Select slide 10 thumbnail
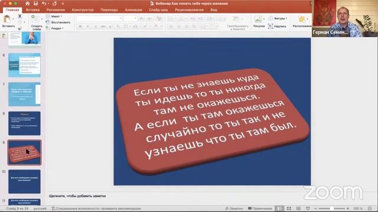 click(24, 181)
